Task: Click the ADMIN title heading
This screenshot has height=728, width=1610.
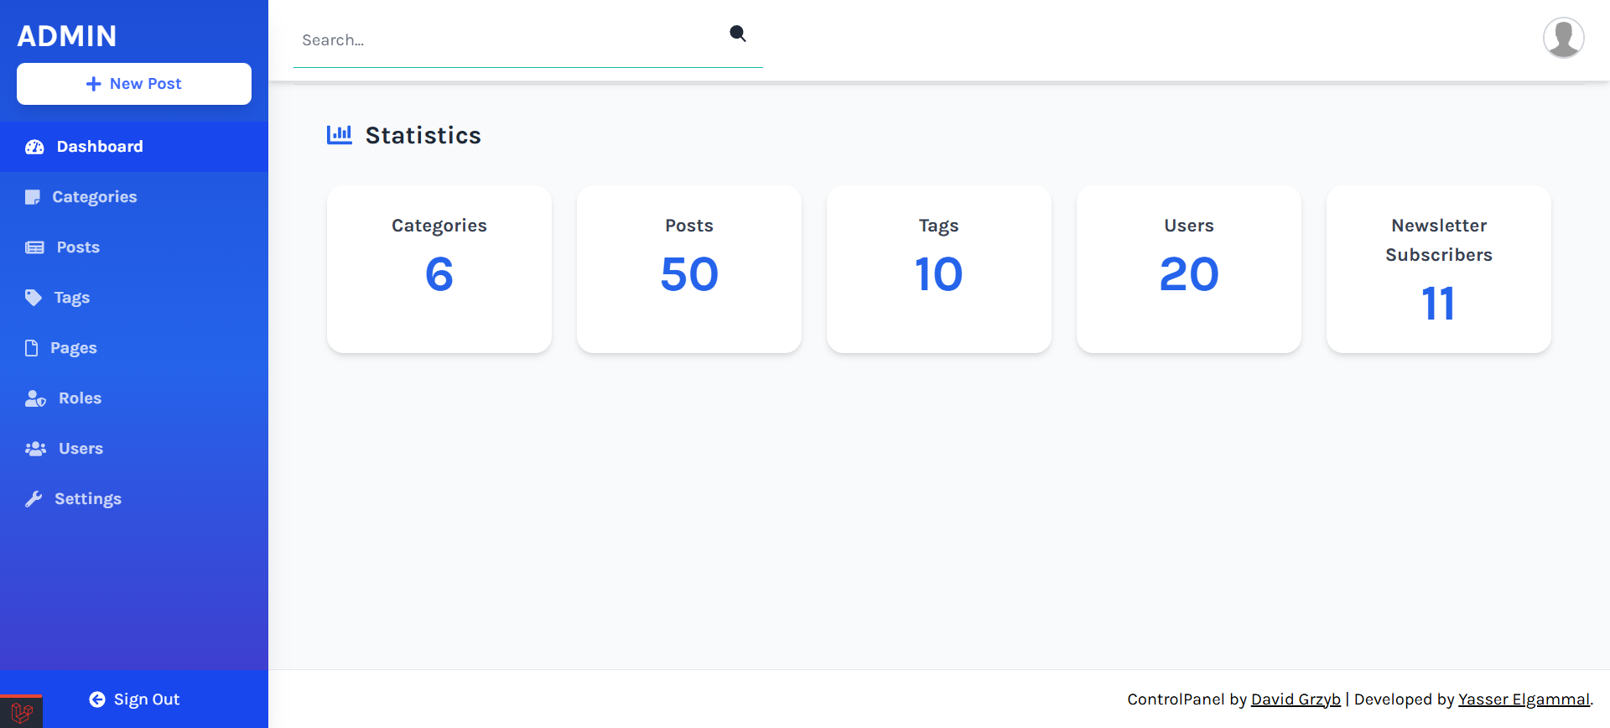Action: click(x=67, y=36)
